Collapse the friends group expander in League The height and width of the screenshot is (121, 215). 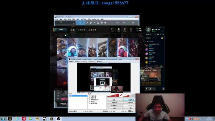146,42
